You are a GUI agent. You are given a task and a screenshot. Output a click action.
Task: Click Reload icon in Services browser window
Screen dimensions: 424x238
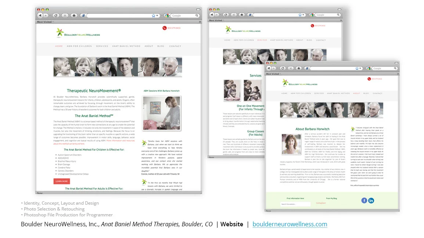pyautogui.click(x=226, y=15)
